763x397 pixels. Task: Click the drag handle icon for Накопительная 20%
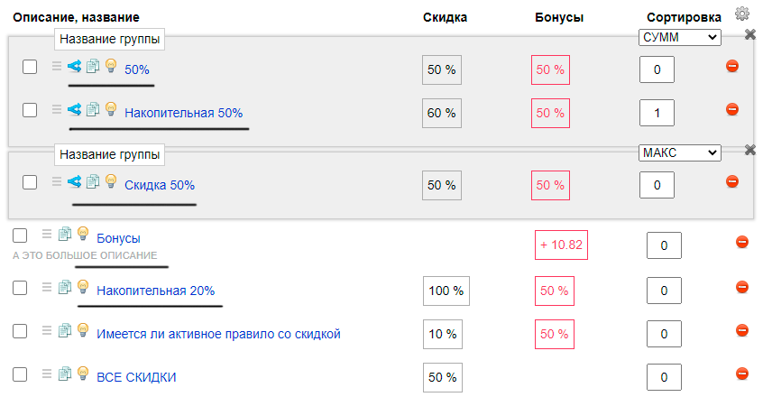click(x=47, y=287)
